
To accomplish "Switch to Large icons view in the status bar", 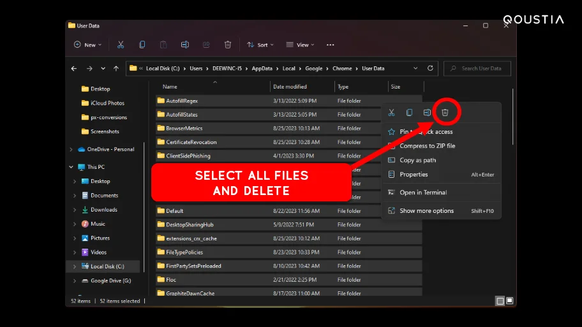I will (510, 301).
